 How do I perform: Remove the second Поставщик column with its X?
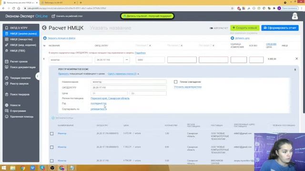pyautogui.click(x=182, y=46)
